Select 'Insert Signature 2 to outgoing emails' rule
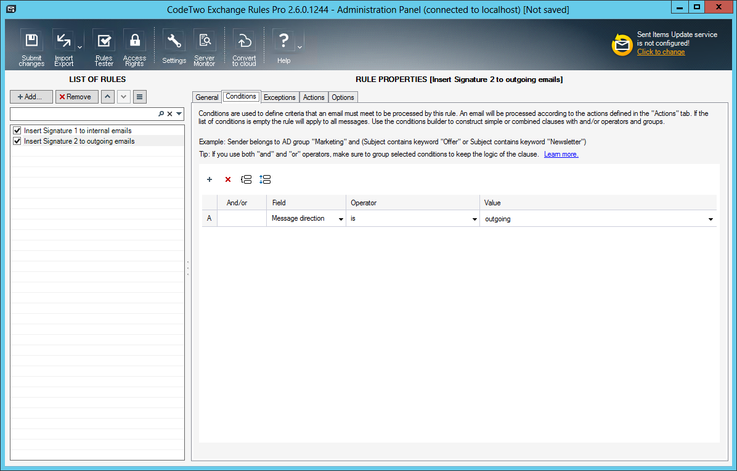Viewport: 737px width, 471px height. coord(79,141)
